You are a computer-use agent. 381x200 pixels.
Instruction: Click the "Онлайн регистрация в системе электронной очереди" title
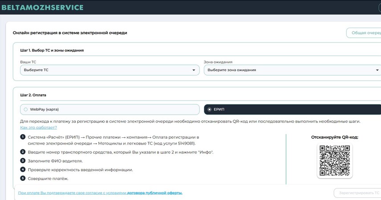70,33
